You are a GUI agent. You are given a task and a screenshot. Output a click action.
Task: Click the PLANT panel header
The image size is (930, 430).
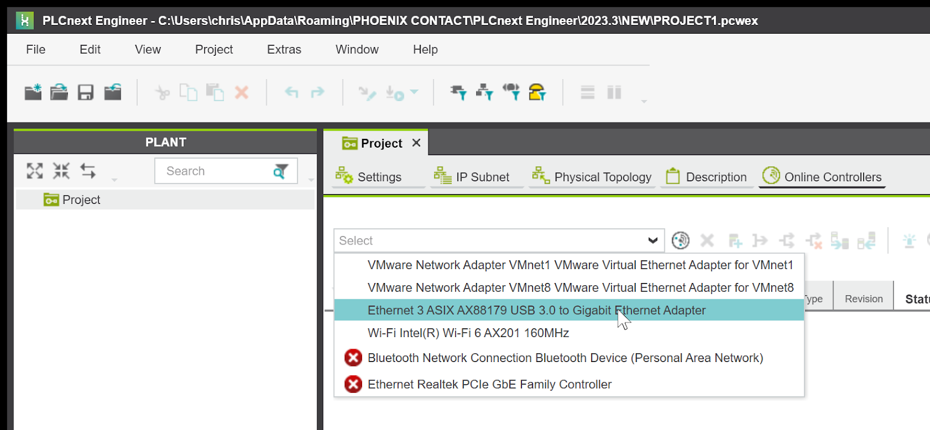coord(166,142)
